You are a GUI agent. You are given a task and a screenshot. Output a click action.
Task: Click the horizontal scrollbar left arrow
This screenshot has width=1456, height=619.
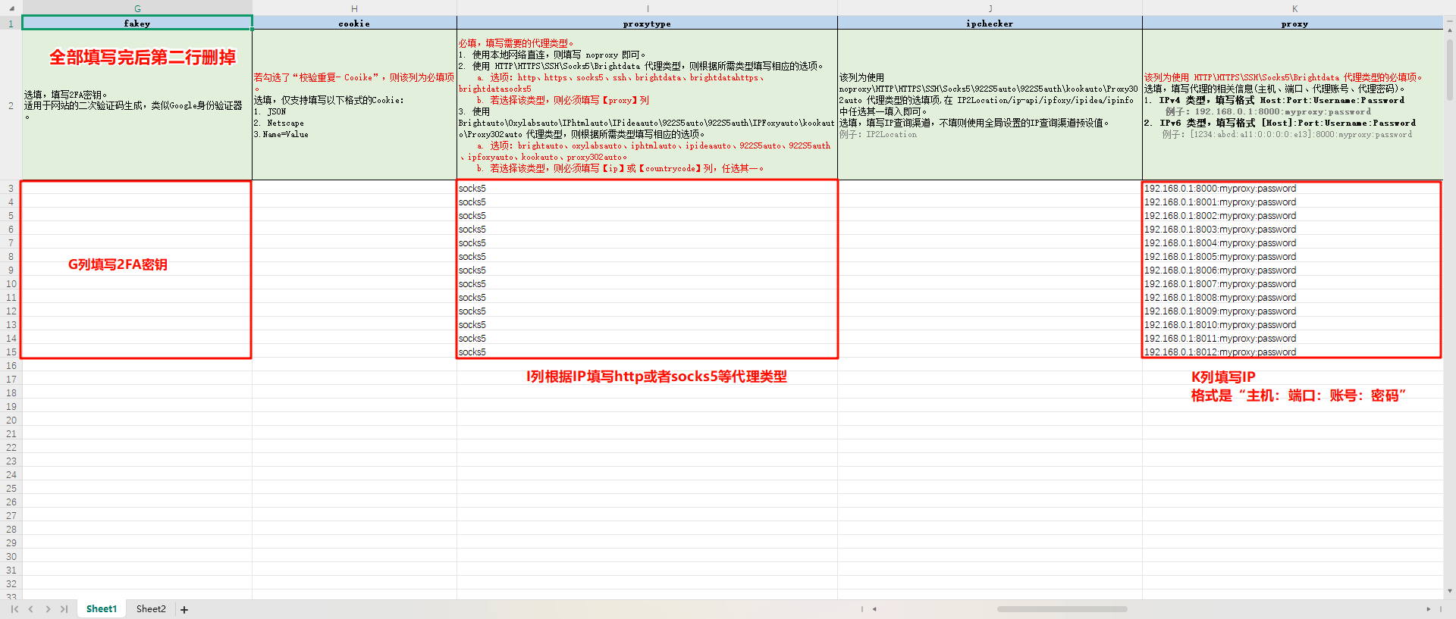click(x=874, y=609)
